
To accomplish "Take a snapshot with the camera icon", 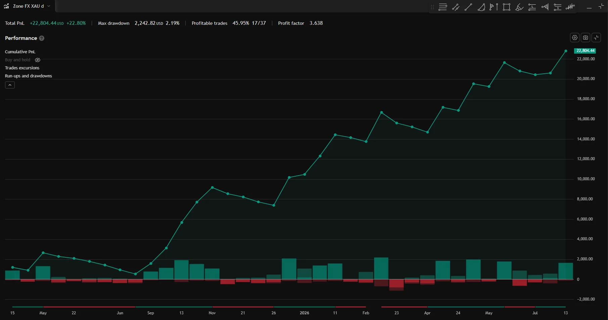I will pos(586,38).
